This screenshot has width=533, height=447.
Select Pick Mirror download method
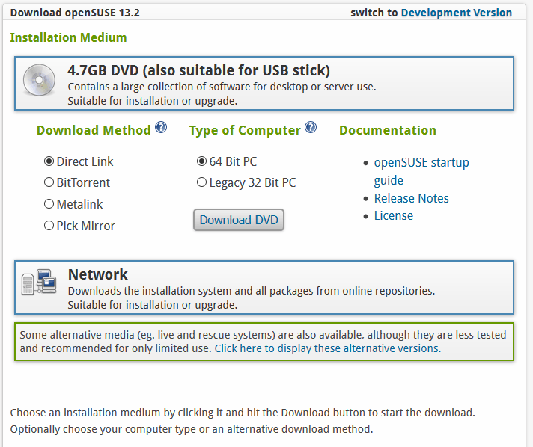click(49, 226)
